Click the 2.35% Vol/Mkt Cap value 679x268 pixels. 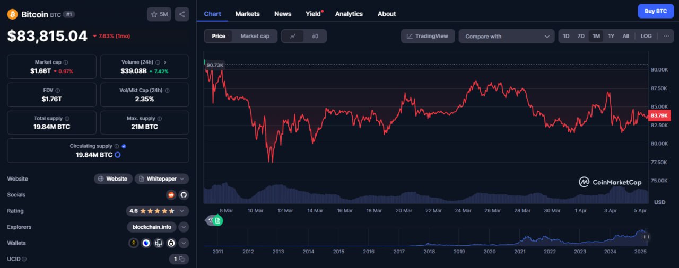[144, 99]
